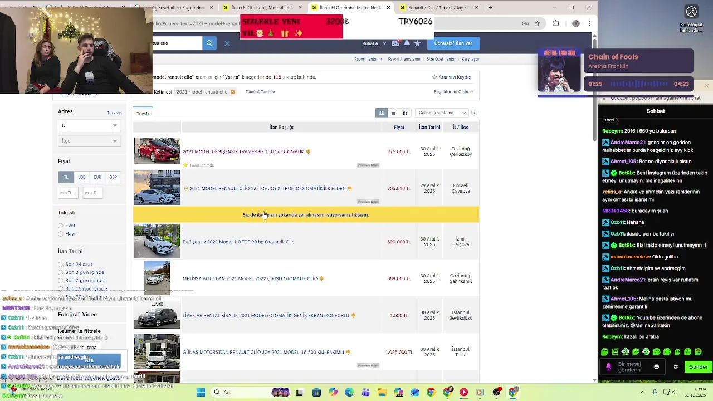
Task: Switch to grid view icon
Action: (405, 113)
